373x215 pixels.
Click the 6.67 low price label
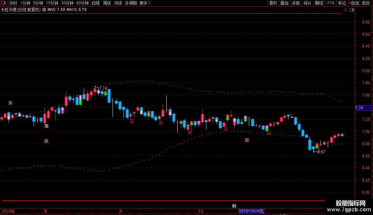pos(322,152)
